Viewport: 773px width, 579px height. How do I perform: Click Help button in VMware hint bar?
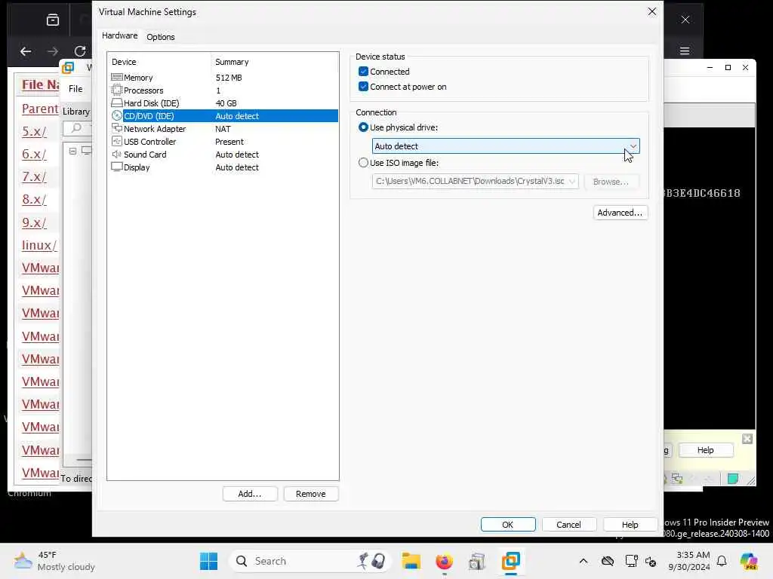(x=706, y=450)
